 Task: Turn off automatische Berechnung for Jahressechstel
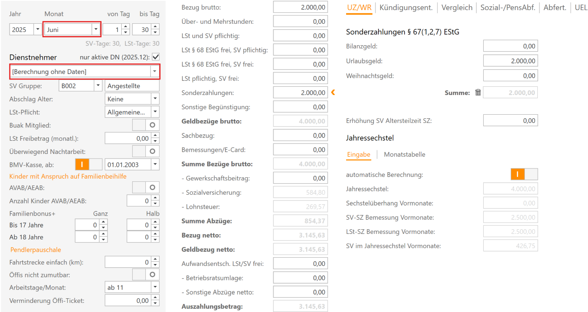pos(532,174)
